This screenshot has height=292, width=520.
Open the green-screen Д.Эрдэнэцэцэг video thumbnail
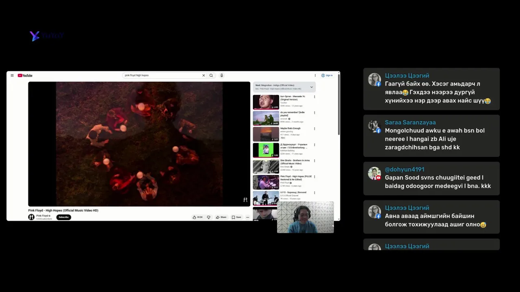[266, 150]
